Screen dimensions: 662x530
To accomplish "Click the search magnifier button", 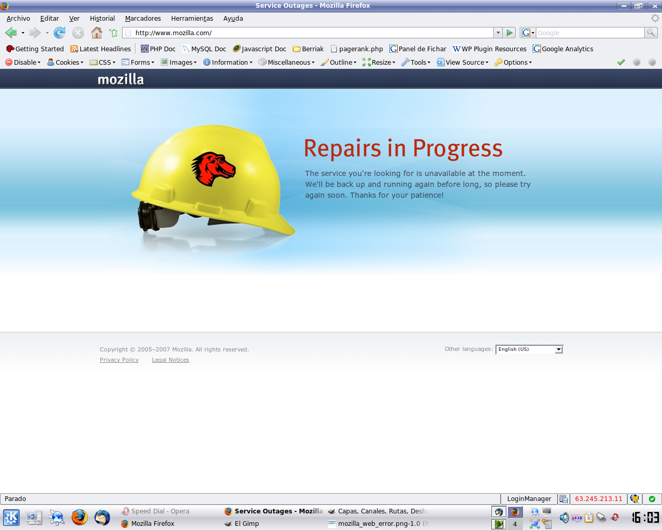I will click(x=651, y=33).
